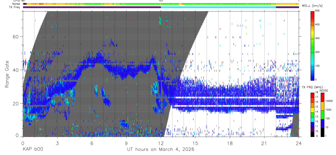The width and height of the screenshot is (336, 155).
Task: Click the red 17-18 MHz segment of TX FRQ legend
Action: (x=313, y=95)
